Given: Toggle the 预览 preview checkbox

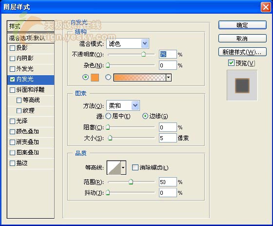Looking at the screenshot, I should coord(231,63).
